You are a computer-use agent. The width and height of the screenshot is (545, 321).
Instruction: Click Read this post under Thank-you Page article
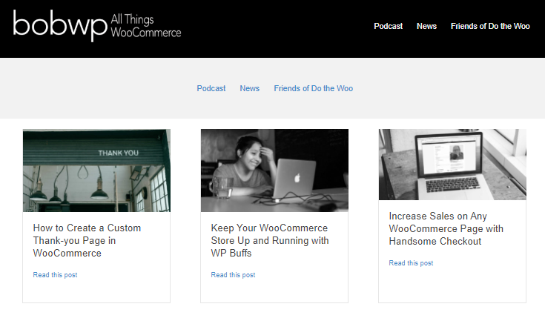pos(55,275)
